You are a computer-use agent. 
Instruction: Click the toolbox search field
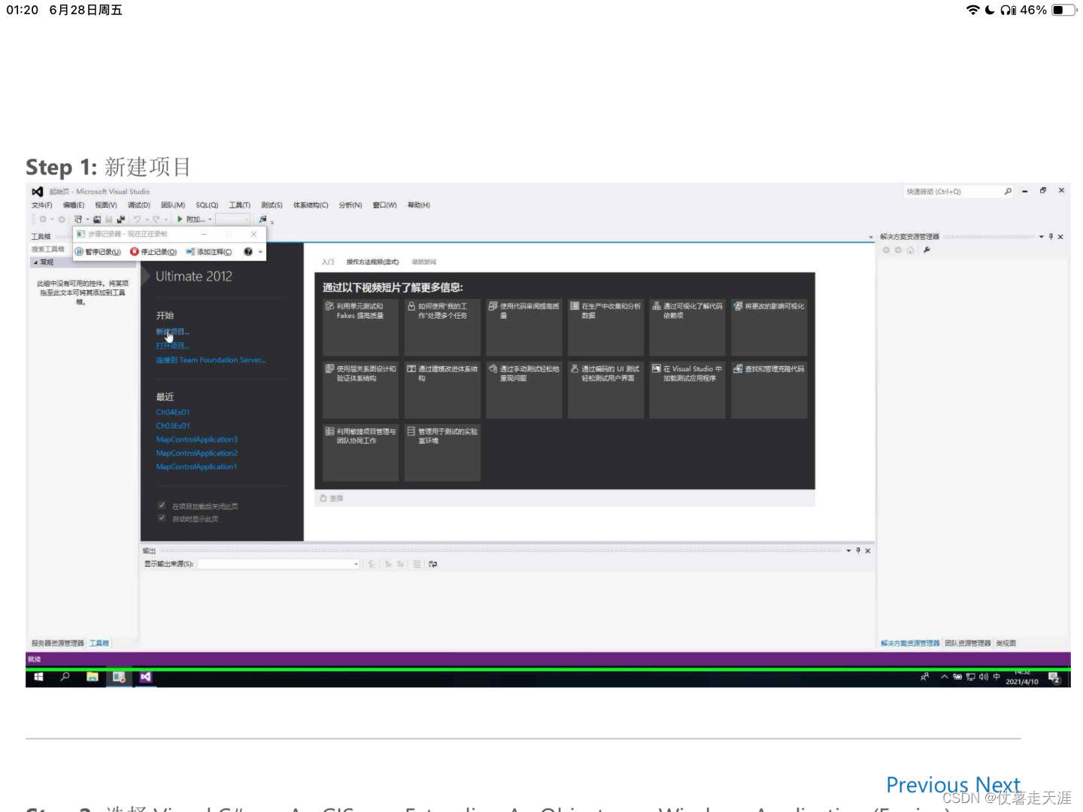(50, 250)
